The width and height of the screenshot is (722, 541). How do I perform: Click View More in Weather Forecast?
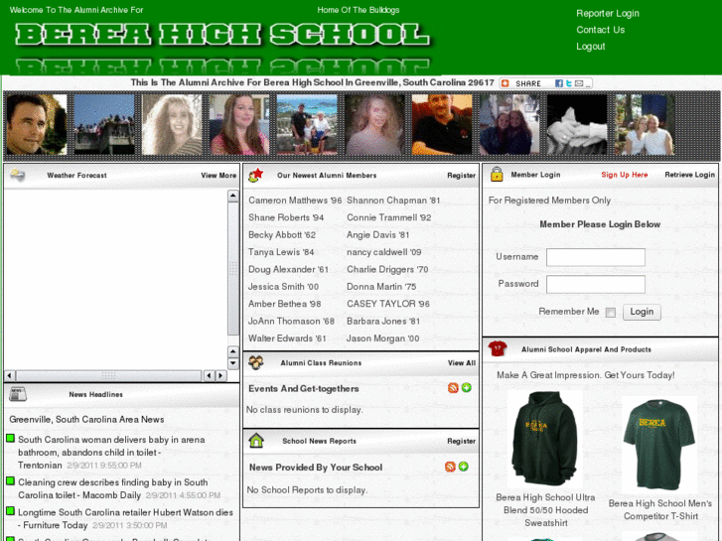click(x=218, y=176)
